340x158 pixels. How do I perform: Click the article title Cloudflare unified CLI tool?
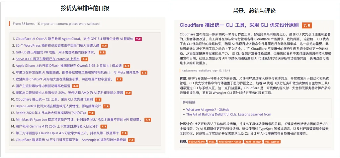point(239,25)
